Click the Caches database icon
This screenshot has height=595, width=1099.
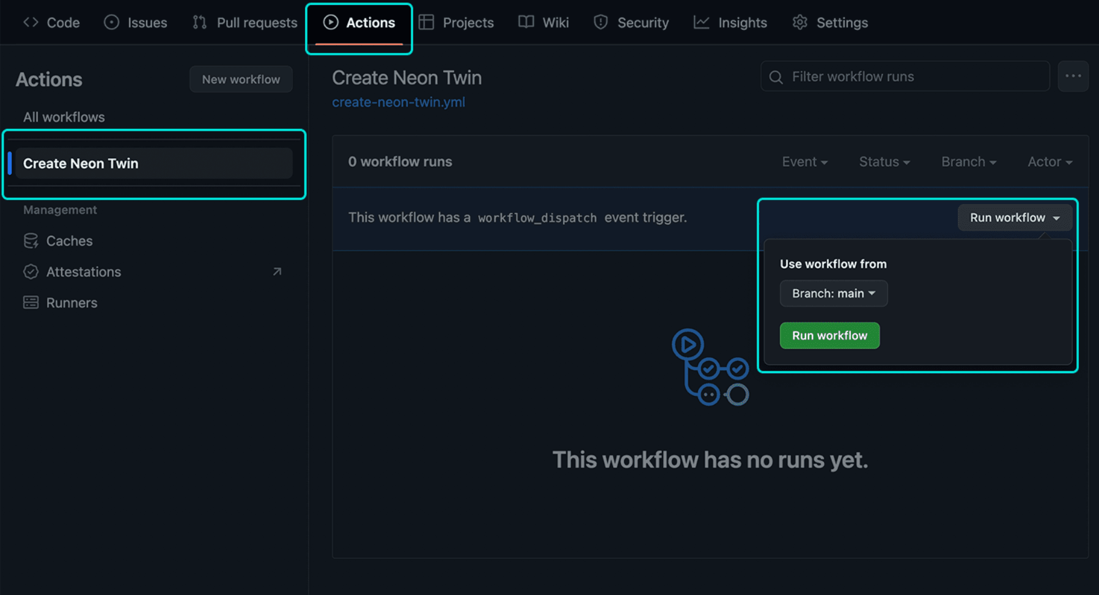31,241
